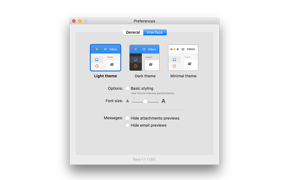Screen dimensions: 289x180
Task: Click the Minimal theme label
Action: (184, 76)
